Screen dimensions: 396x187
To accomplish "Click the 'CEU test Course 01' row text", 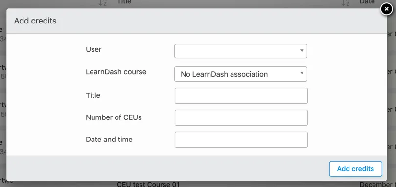I will coord(148,184).
